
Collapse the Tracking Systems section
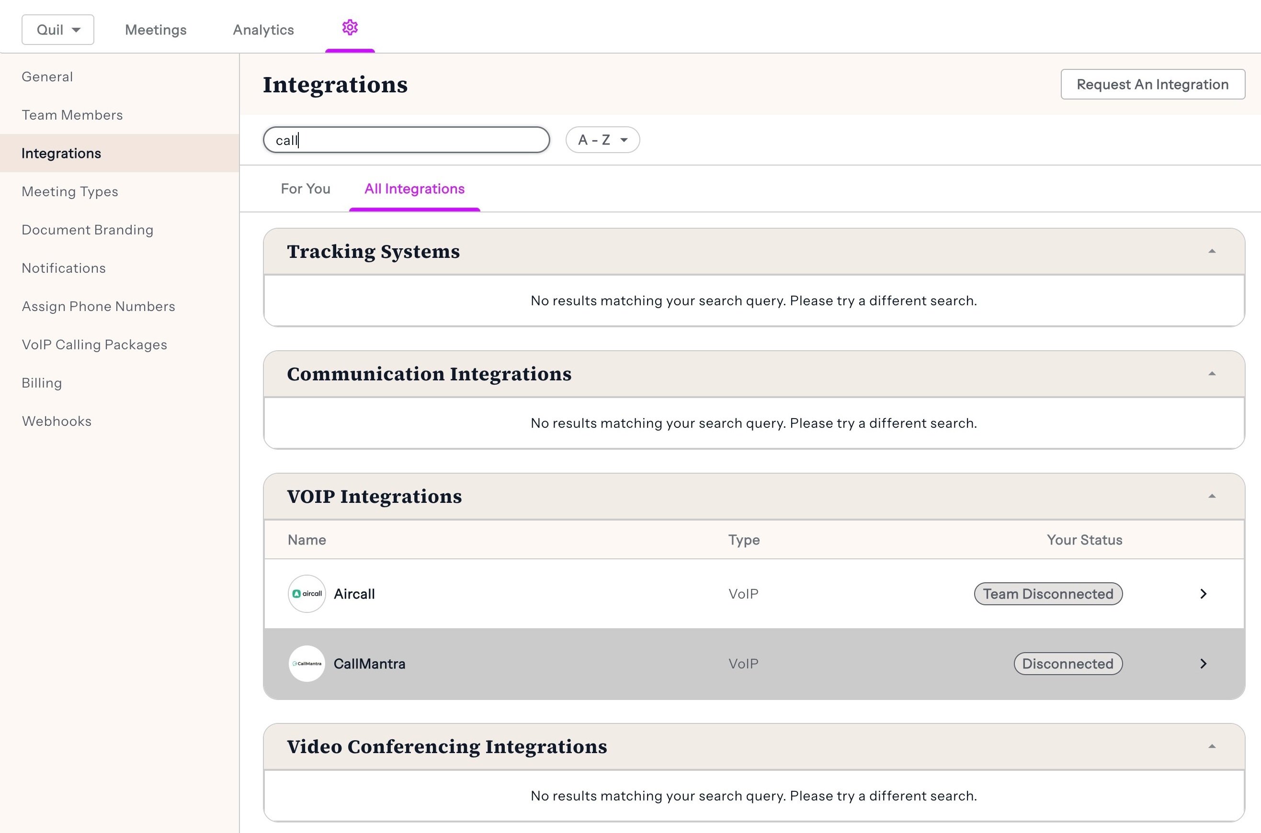pos(1212,251)
